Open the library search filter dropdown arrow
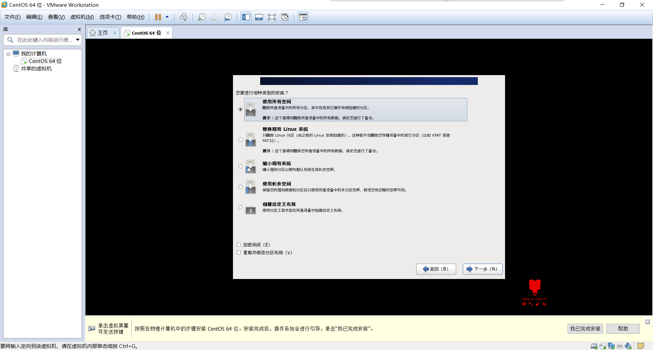This screenshot has width=653, height=350. 78,40
